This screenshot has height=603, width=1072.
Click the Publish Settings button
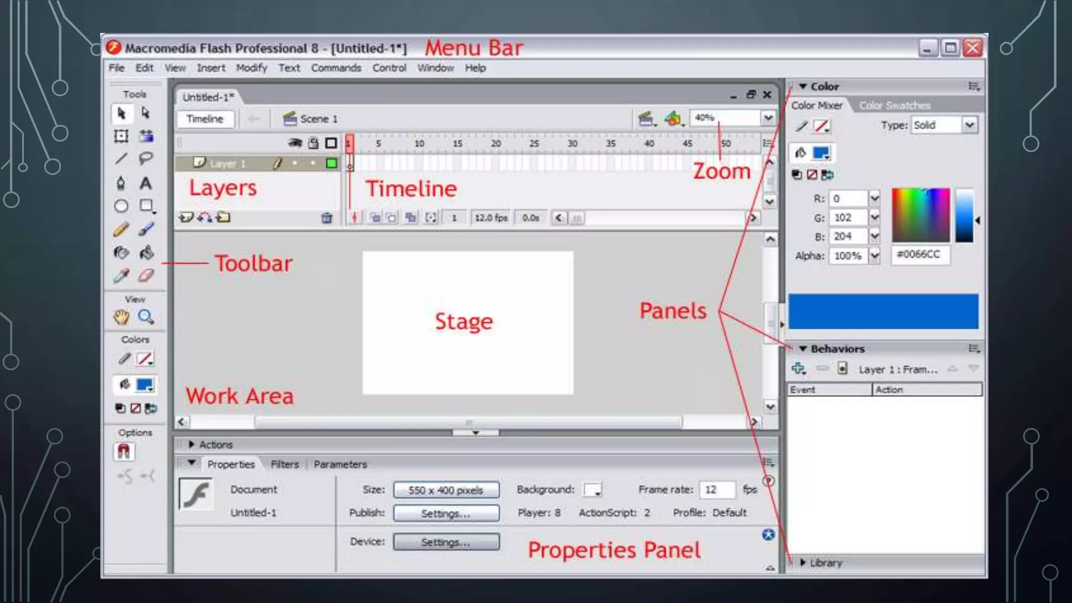coord(446,513)
